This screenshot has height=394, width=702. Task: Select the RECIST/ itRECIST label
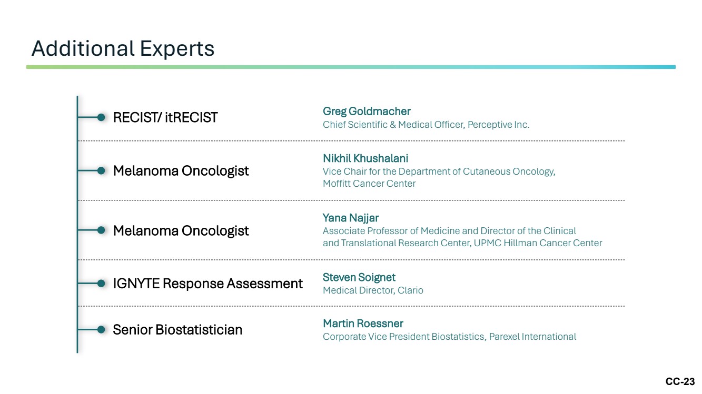click(x=165, y=118)
